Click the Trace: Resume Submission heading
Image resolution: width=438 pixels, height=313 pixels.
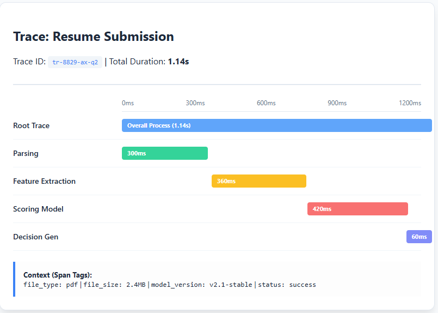[x=94, y=37]
